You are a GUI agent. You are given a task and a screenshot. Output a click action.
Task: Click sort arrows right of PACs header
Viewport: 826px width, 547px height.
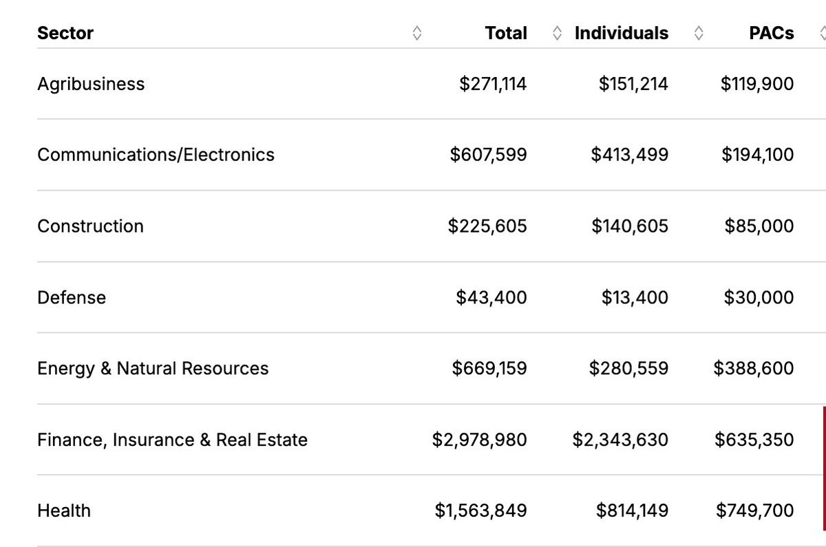[822, 33]
